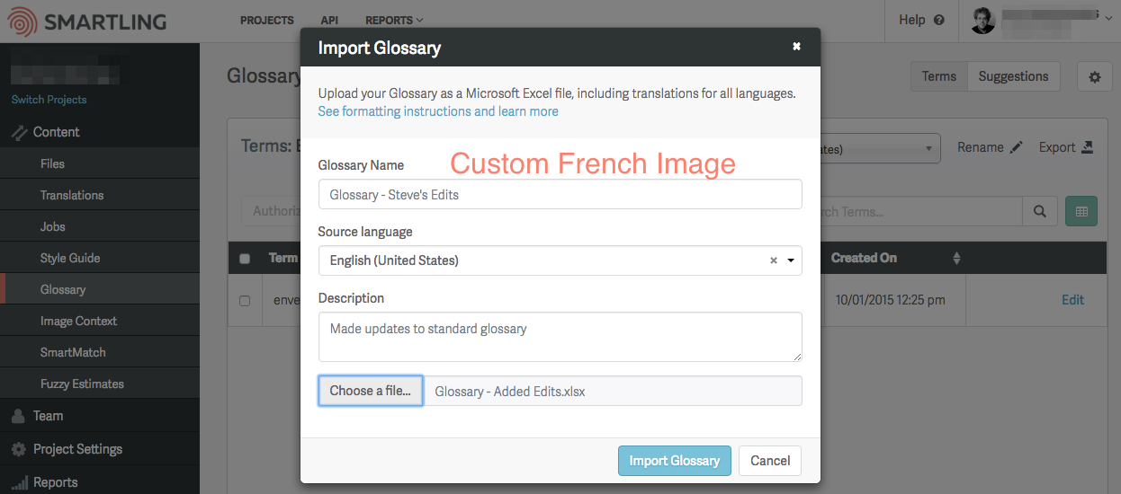Click the Rename pencil icon
1121x494 pixels.
[x=1016, y=147]
